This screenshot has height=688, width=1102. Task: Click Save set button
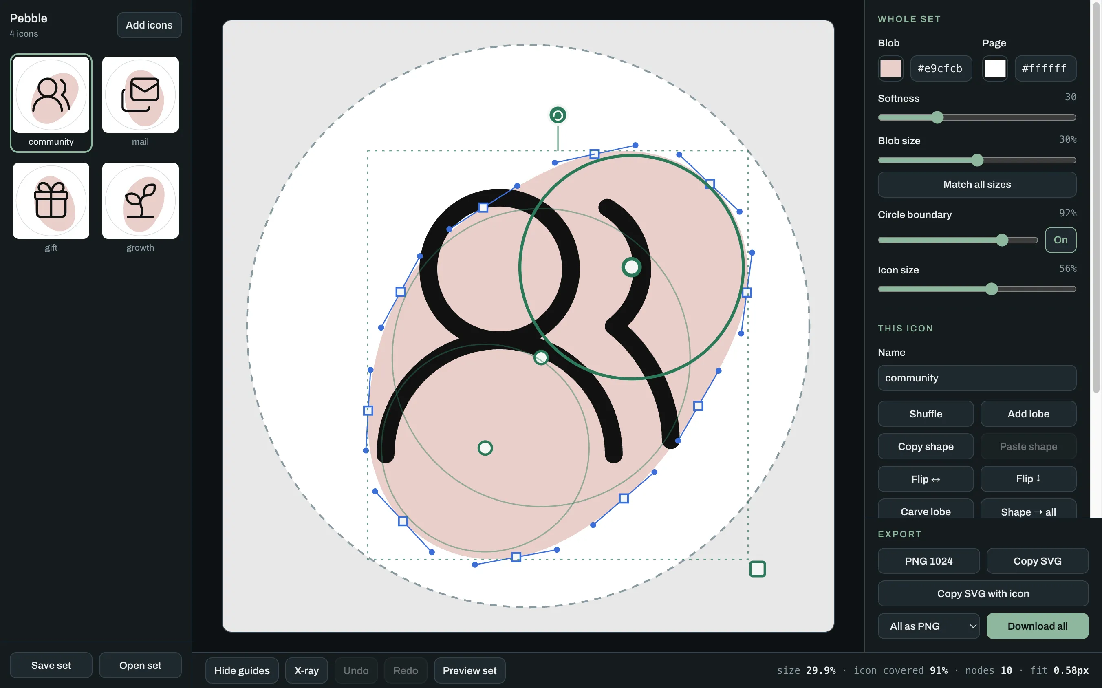click(x=51, y=665)
